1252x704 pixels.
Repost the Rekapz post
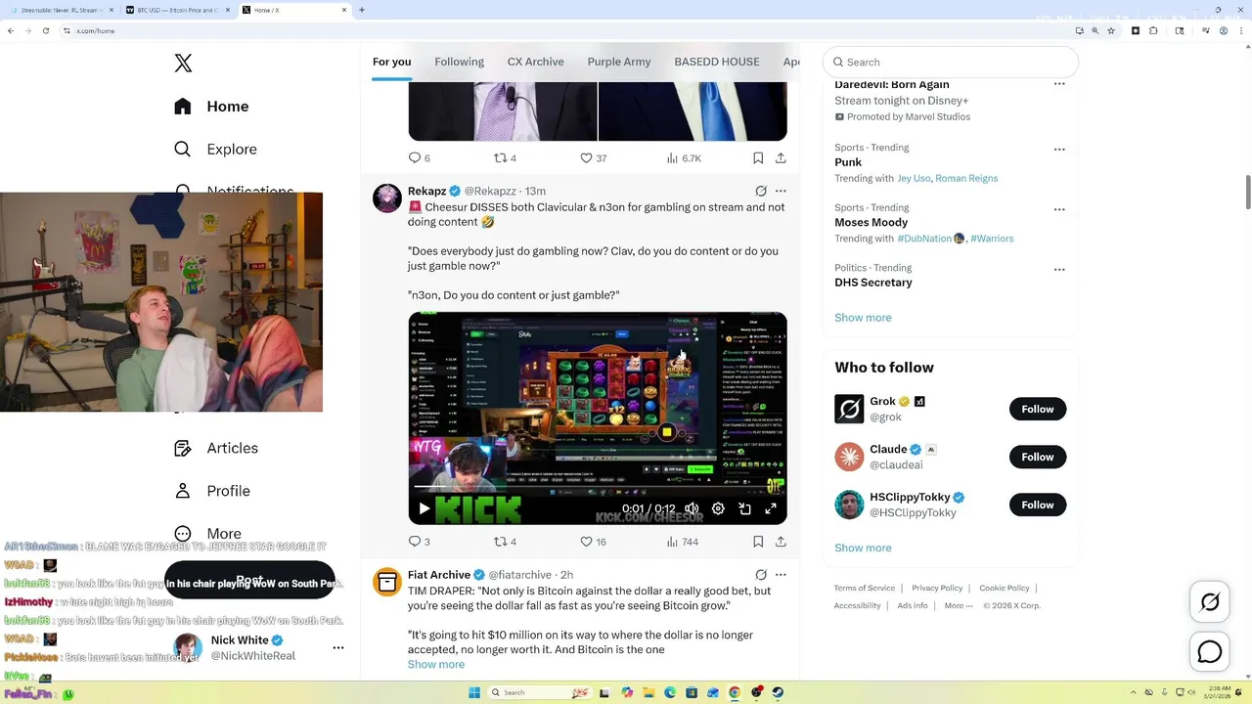pyautogui.click(x=505, y=541)
